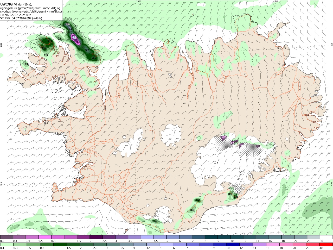
Task: Click the 20W longitude label
Action: (x=138, y=1)
